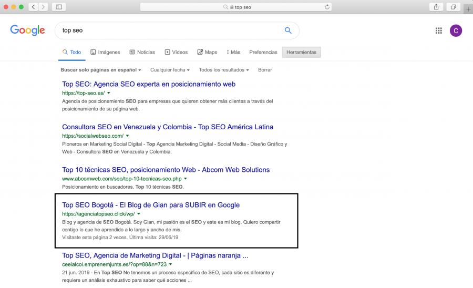This screenshot has height=288, width=473.
Task: Switch to the Imágenes tab
Action: pos(105,52)
